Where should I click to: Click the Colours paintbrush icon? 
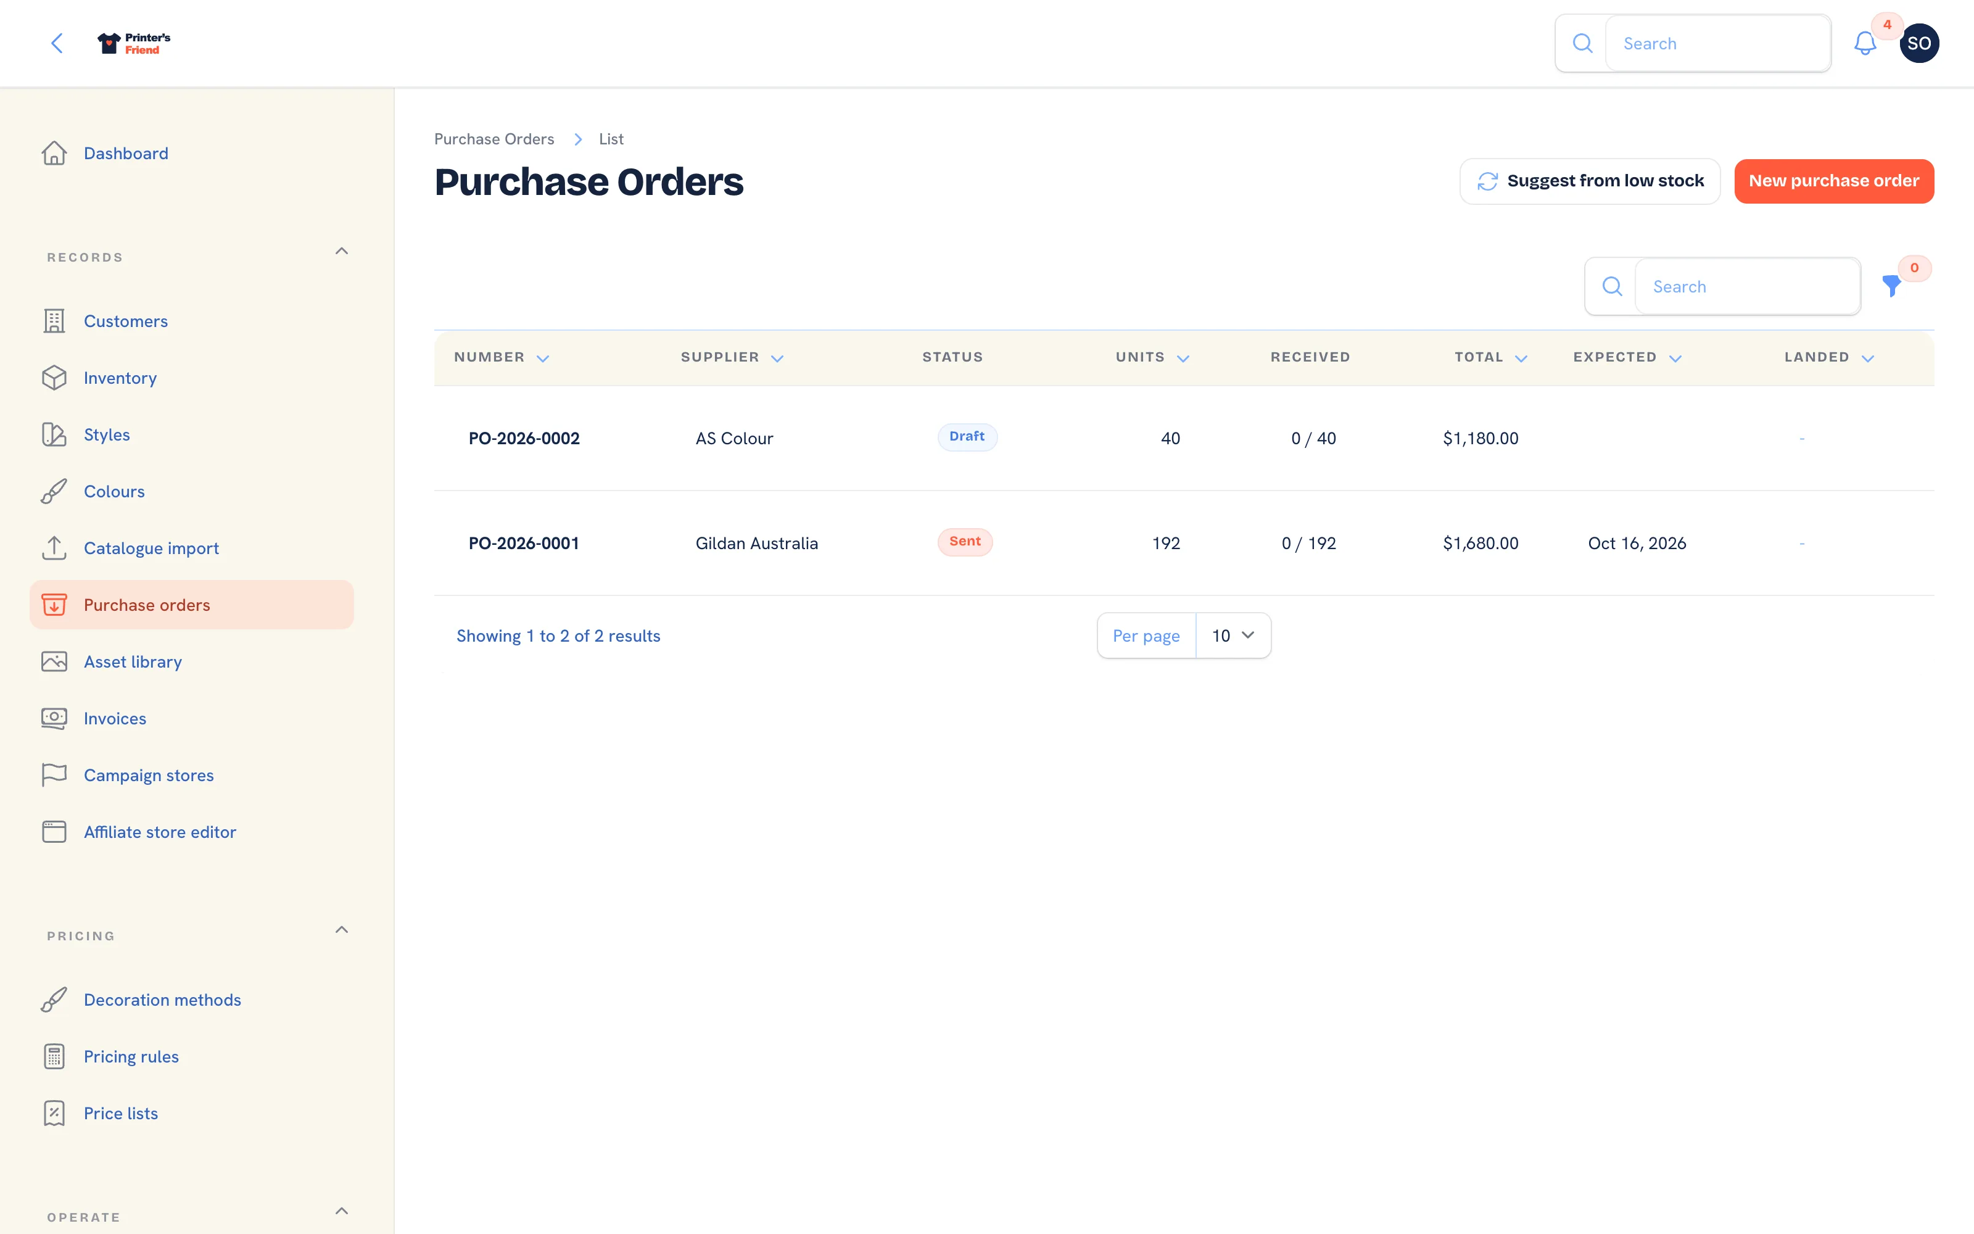tap(54, 491)
